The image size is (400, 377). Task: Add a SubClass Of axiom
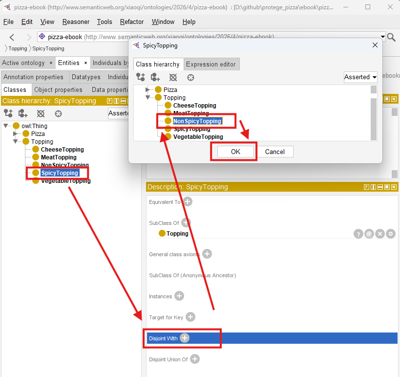tap(186, 222)
